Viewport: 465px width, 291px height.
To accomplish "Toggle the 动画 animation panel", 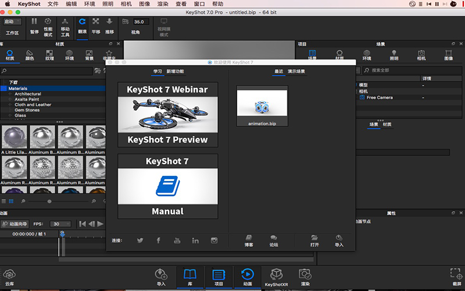I will (248, 278).
